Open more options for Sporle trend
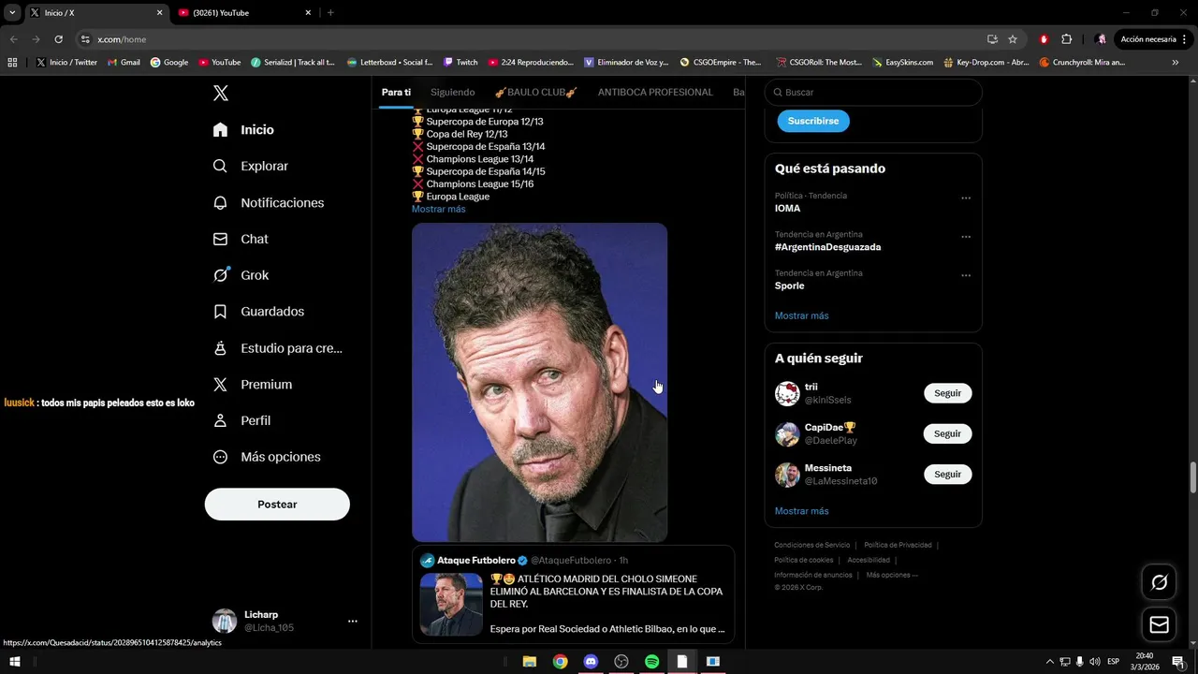 966,276
